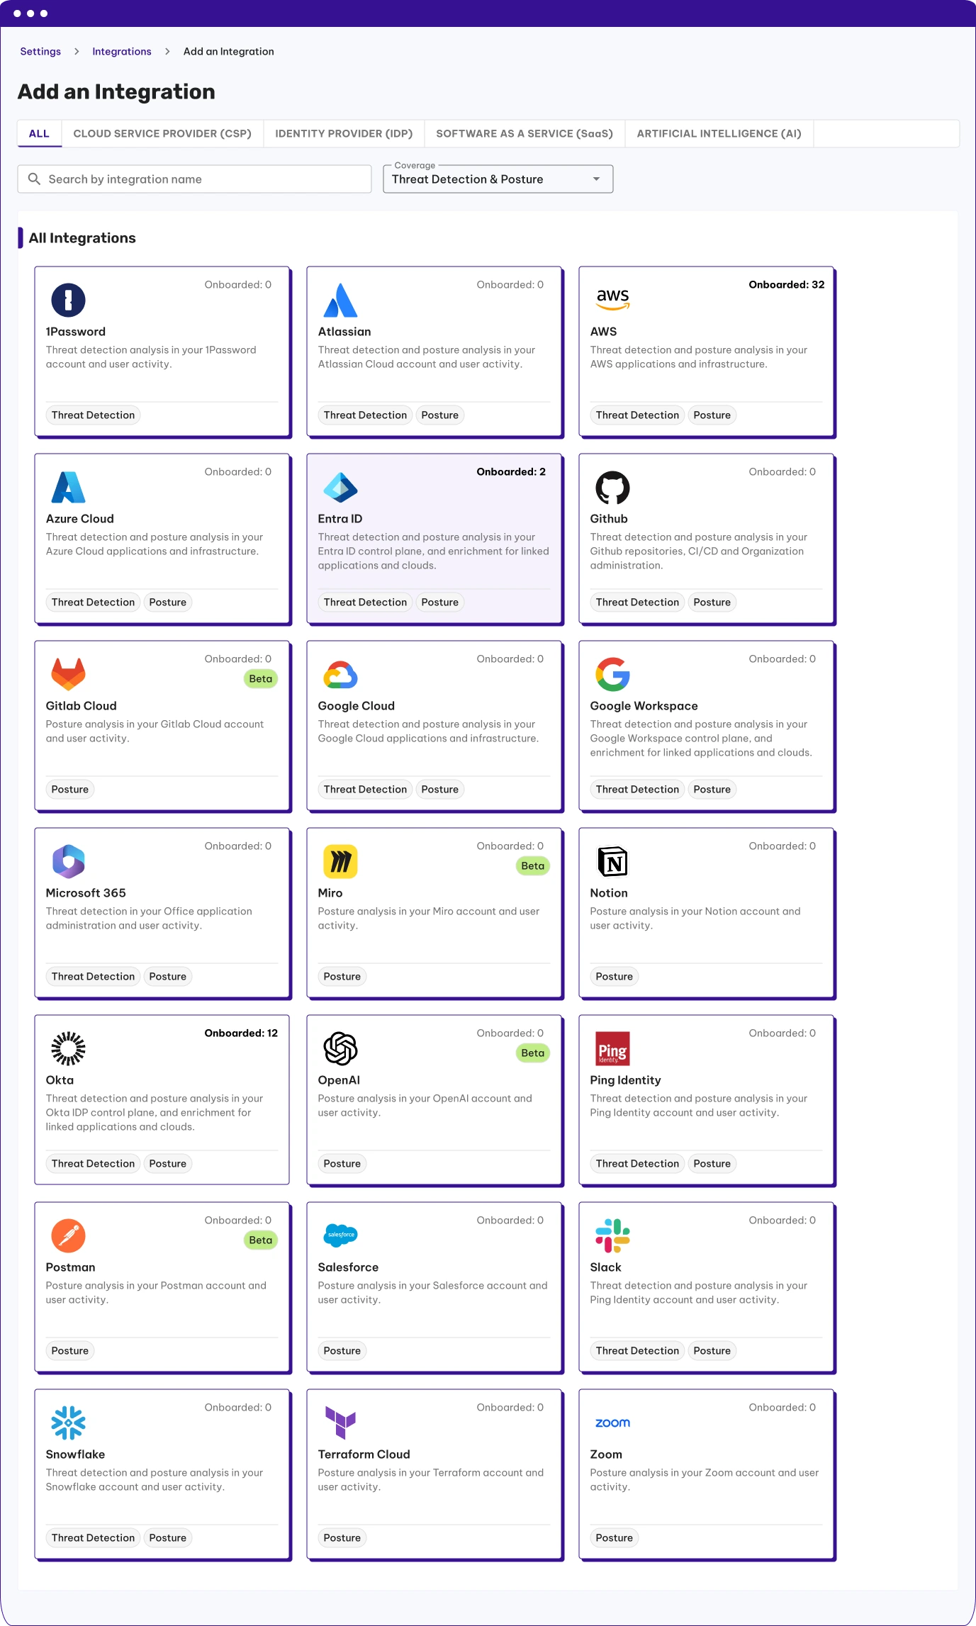Click the Notion logo icon
This screenshot has height=1626, width=976.
(x=612, y=861)
